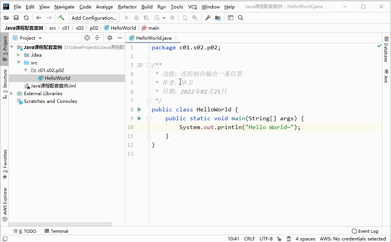Click the Locate opened file crosshair icon
This screenshot has width=391, height=242.
coord(87,38)
